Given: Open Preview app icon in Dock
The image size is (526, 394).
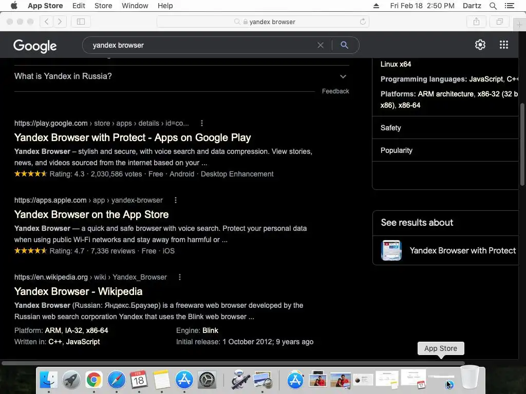Looking at the screenshot, I should tap(262, 380).
